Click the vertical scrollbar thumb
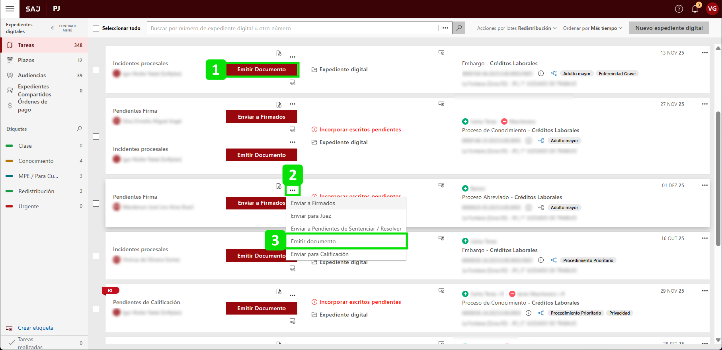 [x=718, y=178]
